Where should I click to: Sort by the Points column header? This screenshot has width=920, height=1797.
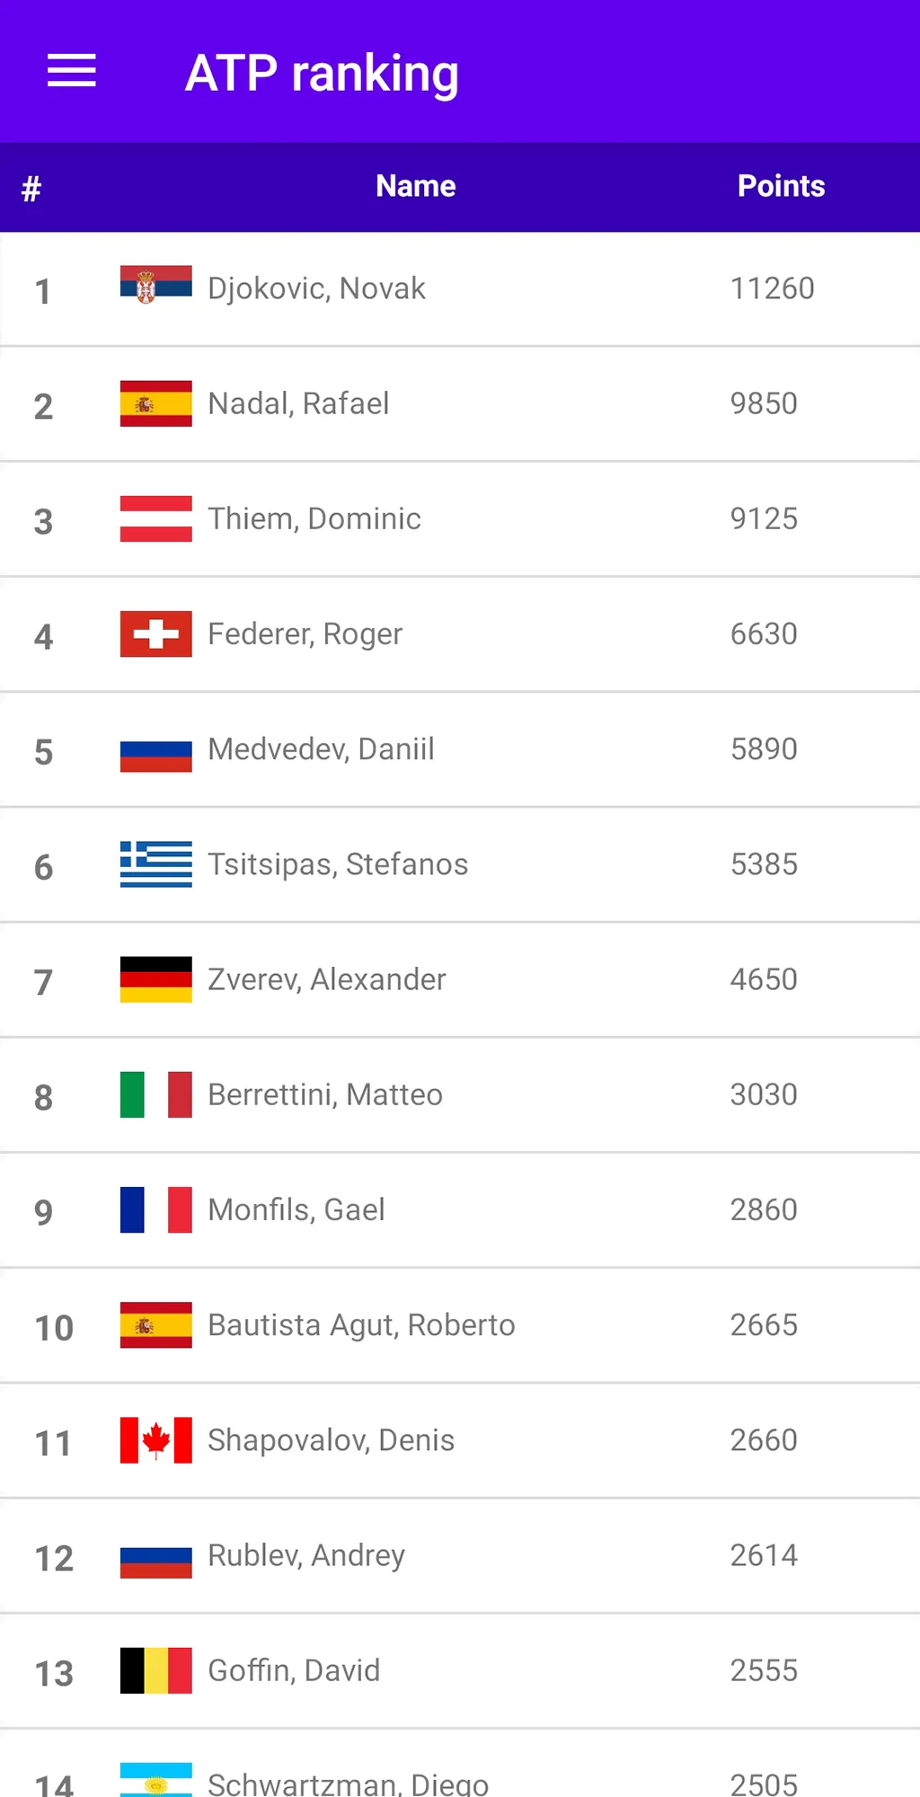coord(781,186)
